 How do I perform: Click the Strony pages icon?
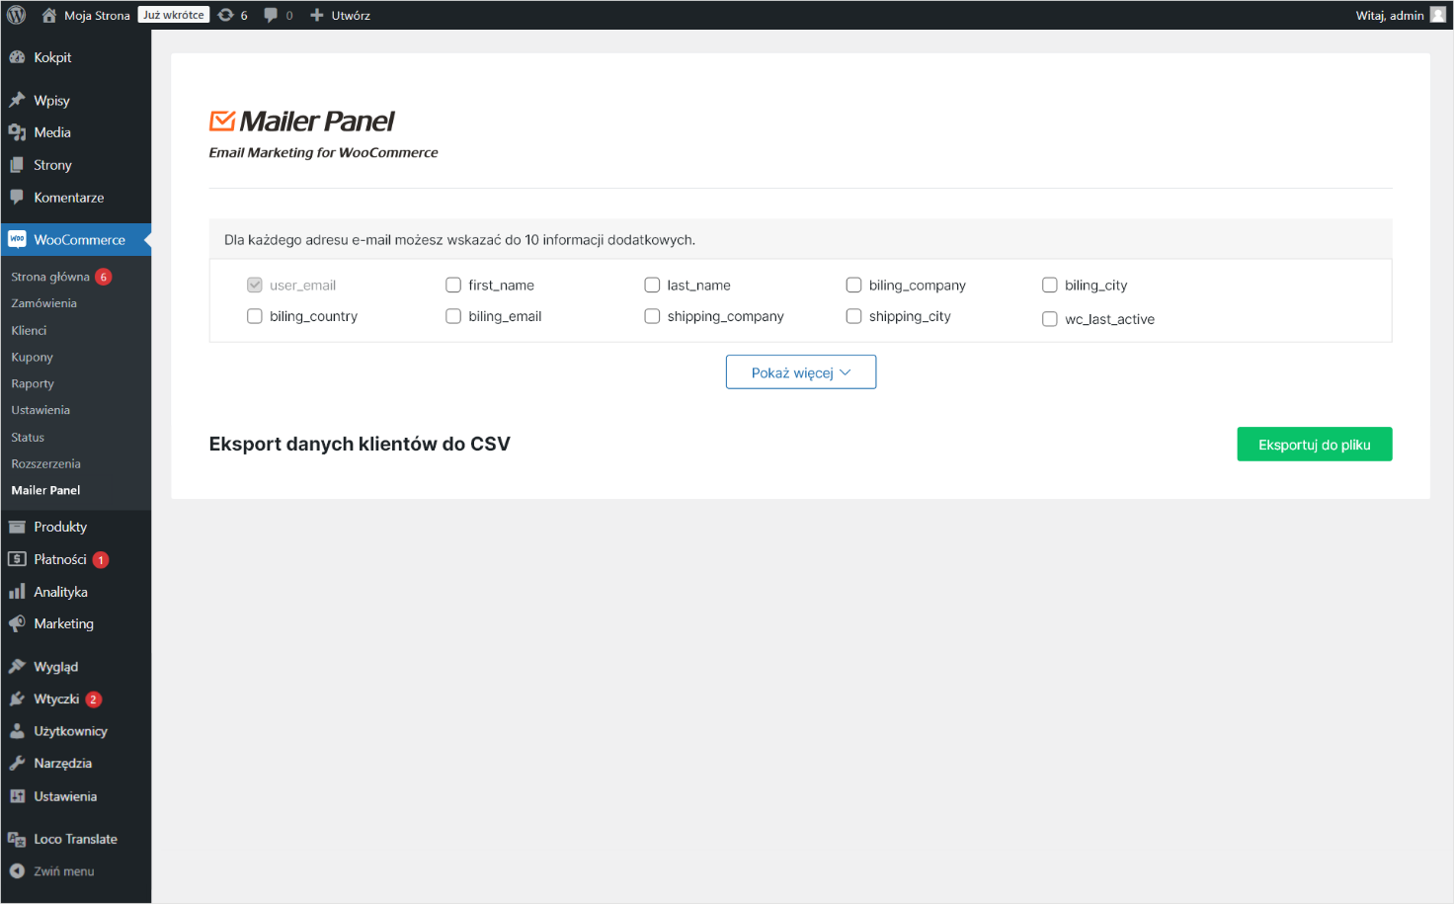[x=17, y=165]
